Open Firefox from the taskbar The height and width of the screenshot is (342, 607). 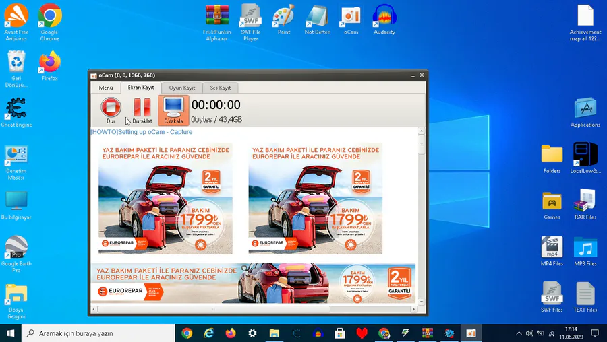[x=231, y=333]
